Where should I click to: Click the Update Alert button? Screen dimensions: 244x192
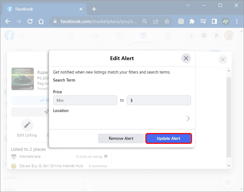[x=168, y=138]
